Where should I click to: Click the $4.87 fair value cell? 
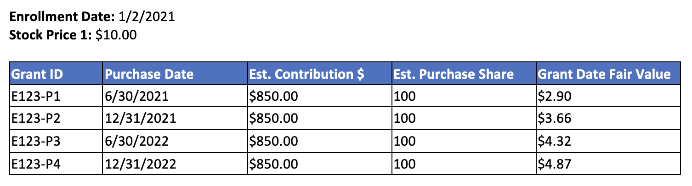[608, 164]
